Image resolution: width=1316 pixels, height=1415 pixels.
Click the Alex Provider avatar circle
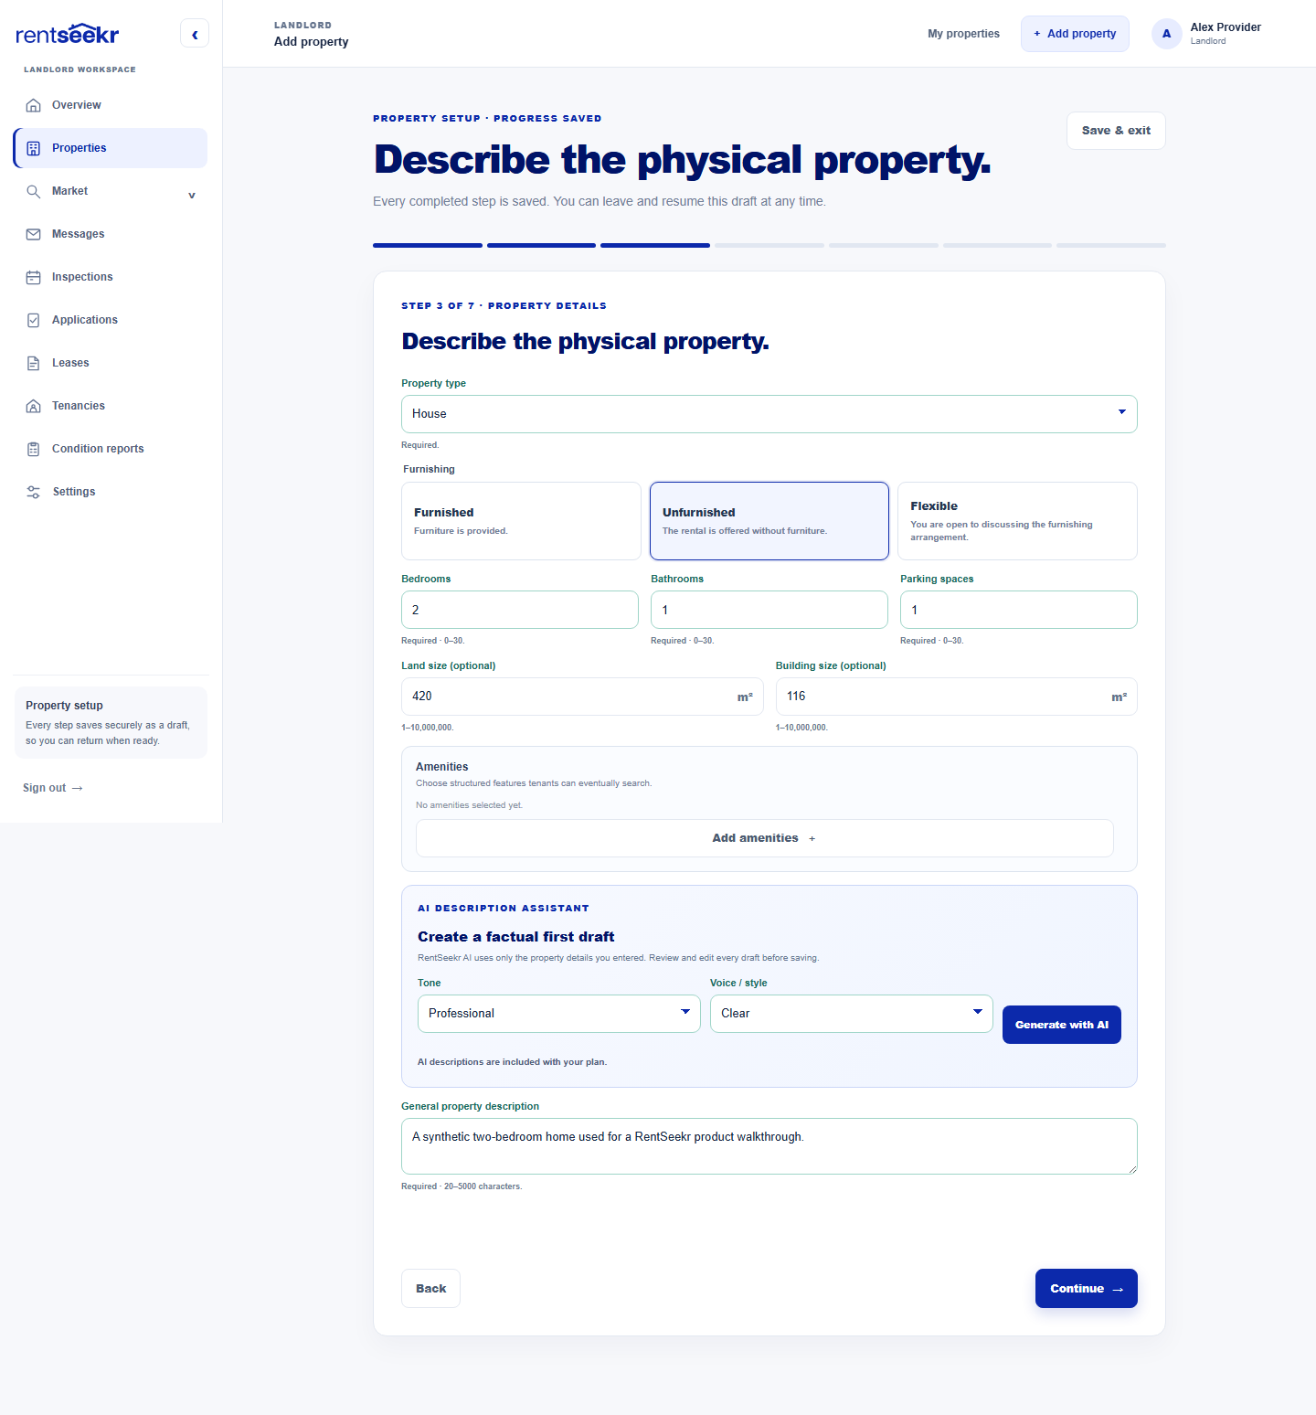click(1166, 34)
